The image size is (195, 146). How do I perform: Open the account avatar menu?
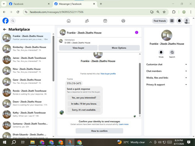pos(187,21)
